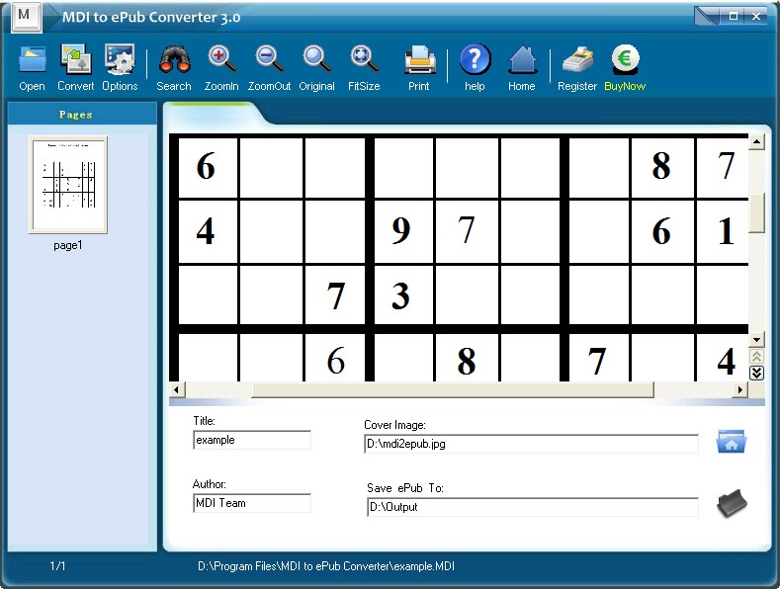
Task: Click the Open file toolbar icon
Action: pos(32,61)
